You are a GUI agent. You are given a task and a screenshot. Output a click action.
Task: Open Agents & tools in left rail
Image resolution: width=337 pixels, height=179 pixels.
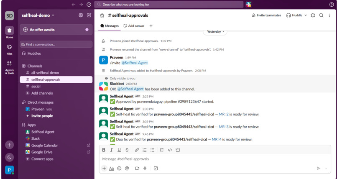pos(10,67)
